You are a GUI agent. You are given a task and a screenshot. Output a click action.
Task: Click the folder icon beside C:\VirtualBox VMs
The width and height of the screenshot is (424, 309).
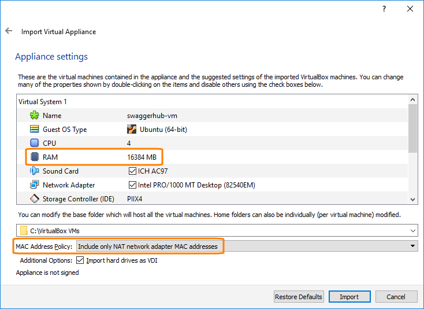coord(24,230)
